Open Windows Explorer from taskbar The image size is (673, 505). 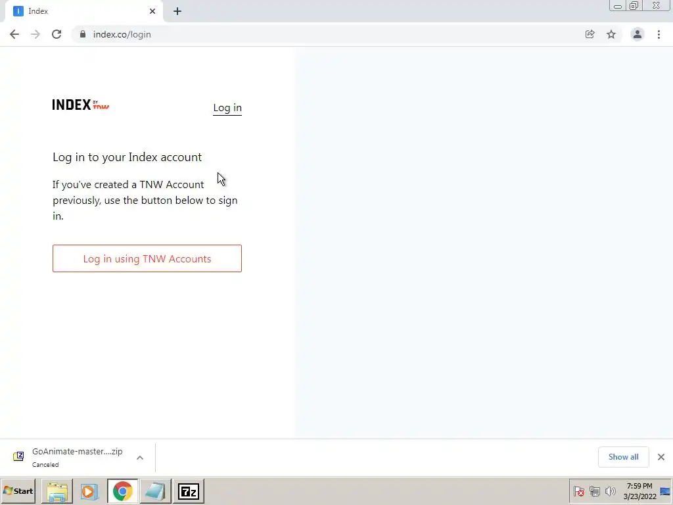click(x=57, y=491)
